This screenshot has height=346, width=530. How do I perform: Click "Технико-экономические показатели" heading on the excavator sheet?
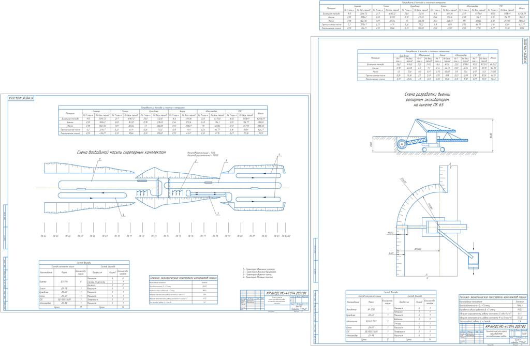pyautogui.click(x=493, y=296)
